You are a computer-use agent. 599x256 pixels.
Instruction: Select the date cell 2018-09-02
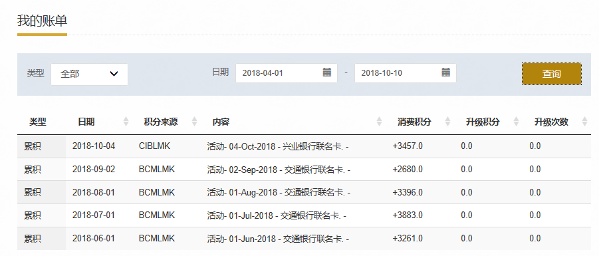94,170
